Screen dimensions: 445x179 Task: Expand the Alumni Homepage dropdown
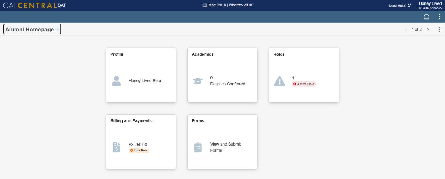[32, 30]
